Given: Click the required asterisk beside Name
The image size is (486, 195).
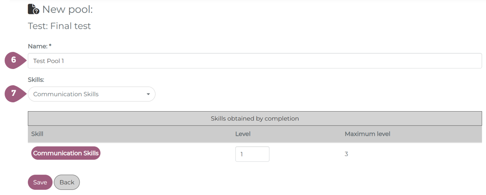Looking at the screenshot, I should click(x=50, y=46).
